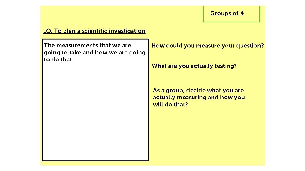Screen dimensions: 305x171
Task: Select "What are you actually testing?" text
Action: (x=194, y=66)
